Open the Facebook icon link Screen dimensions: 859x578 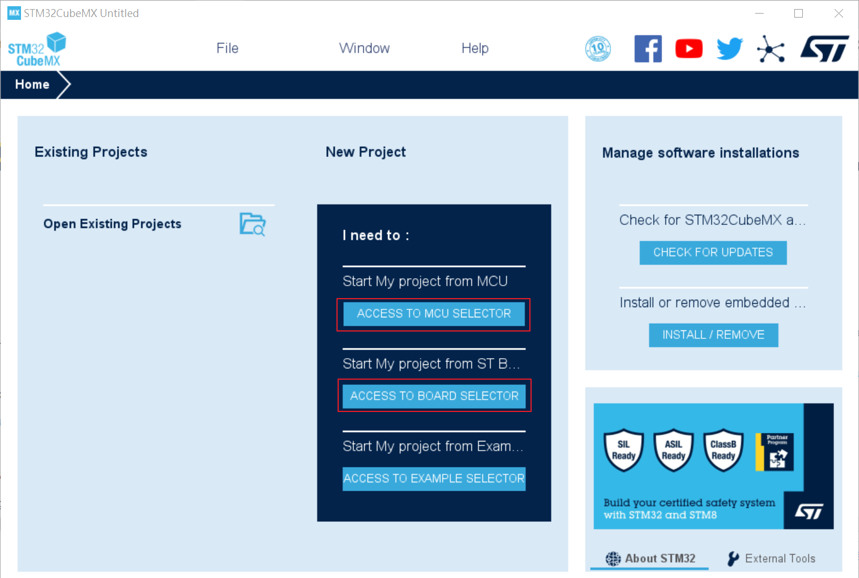(x=648, y=49)
